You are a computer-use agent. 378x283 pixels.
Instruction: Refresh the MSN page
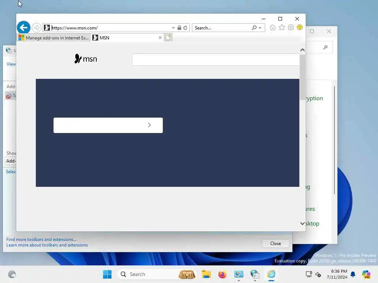pyautogui.click(x=185, y=28)
